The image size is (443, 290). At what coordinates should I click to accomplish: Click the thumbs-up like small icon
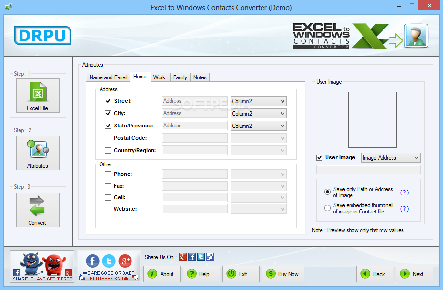210,257
